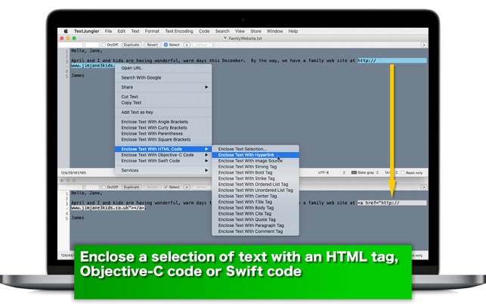The height and width of the screenshot is (304, 486).
Task: Click the 124/29/161/165 status bar counter
Action: coord(73,172)
